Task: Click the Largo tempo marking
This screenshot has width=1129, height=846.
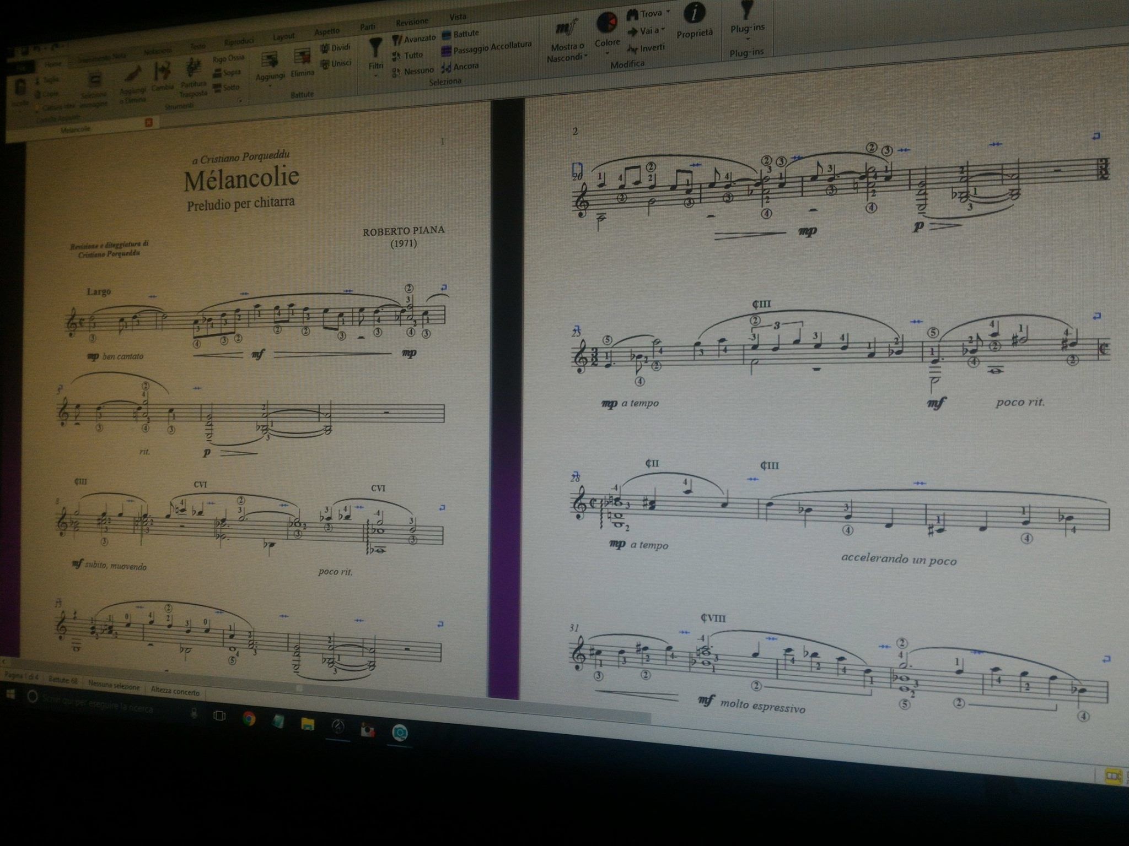Action: 99,292
